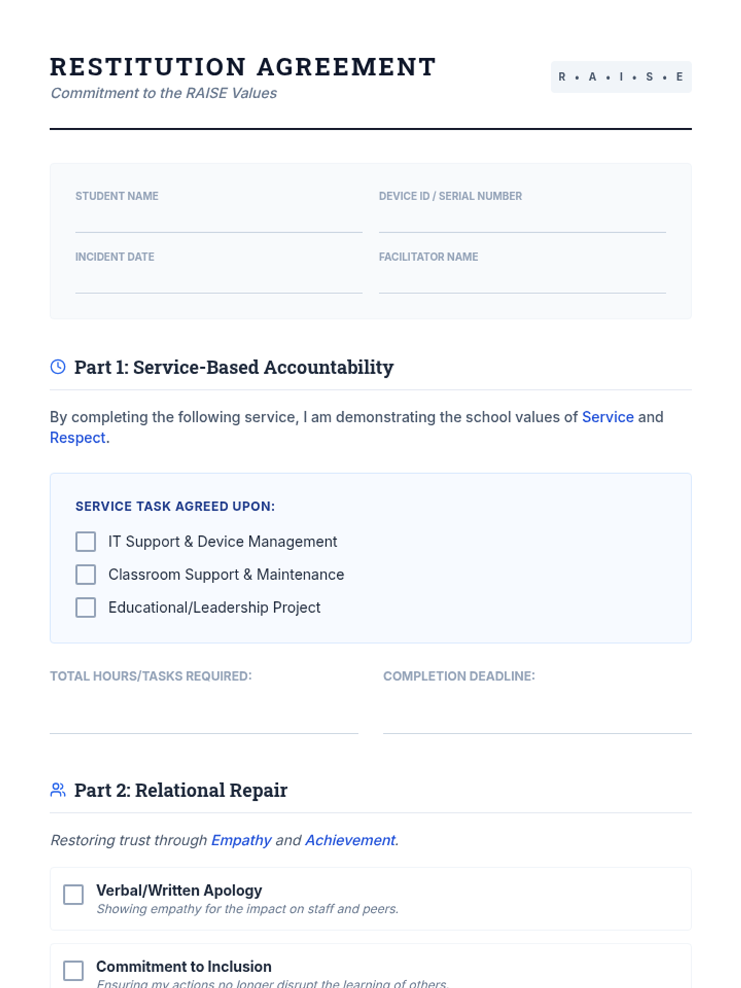Click the Part 1: Service-Based Accountability heading
This screenshot has width=741, height=988.
tap(233, 367)
